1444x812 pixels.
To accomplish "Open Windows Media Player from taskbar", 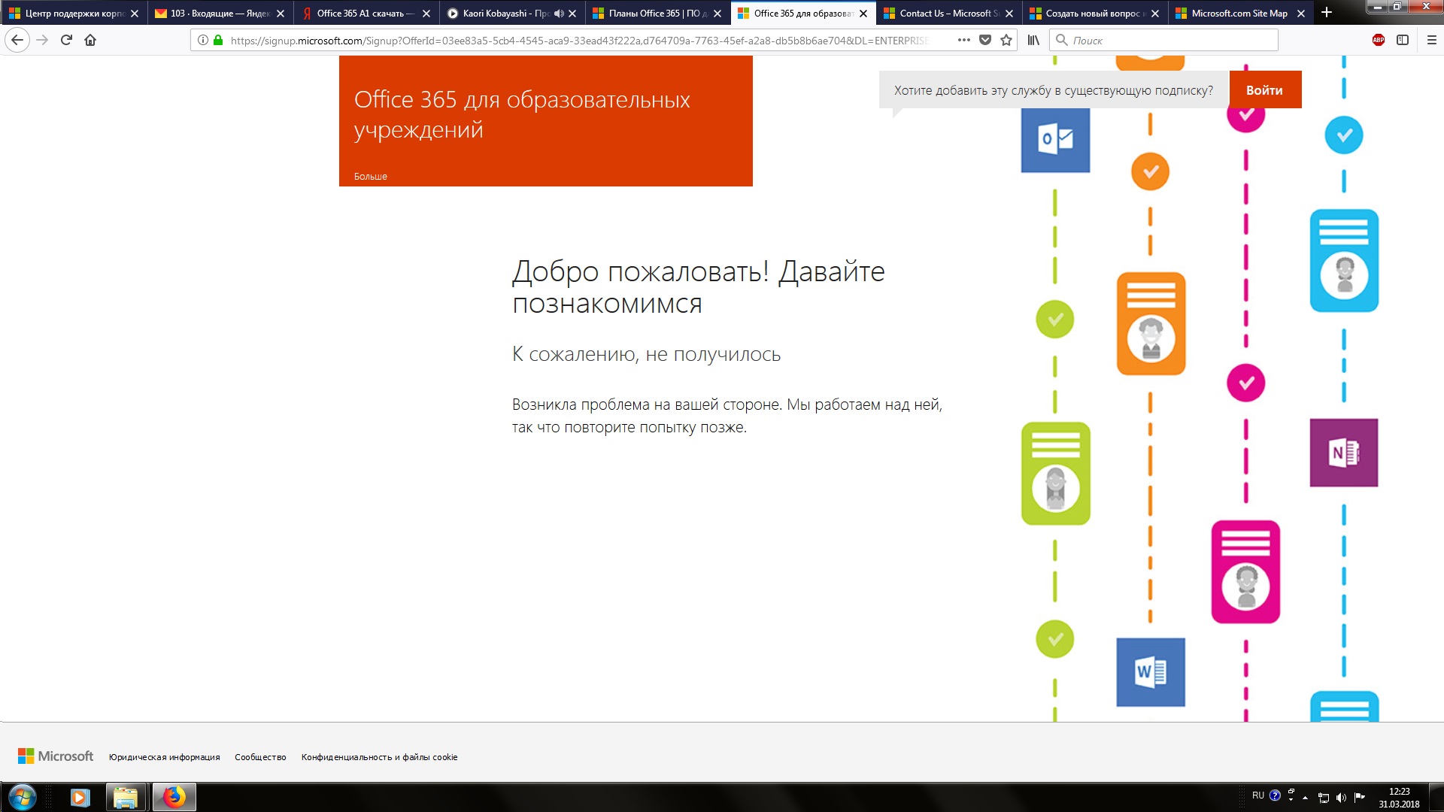I will pos(80,797).
